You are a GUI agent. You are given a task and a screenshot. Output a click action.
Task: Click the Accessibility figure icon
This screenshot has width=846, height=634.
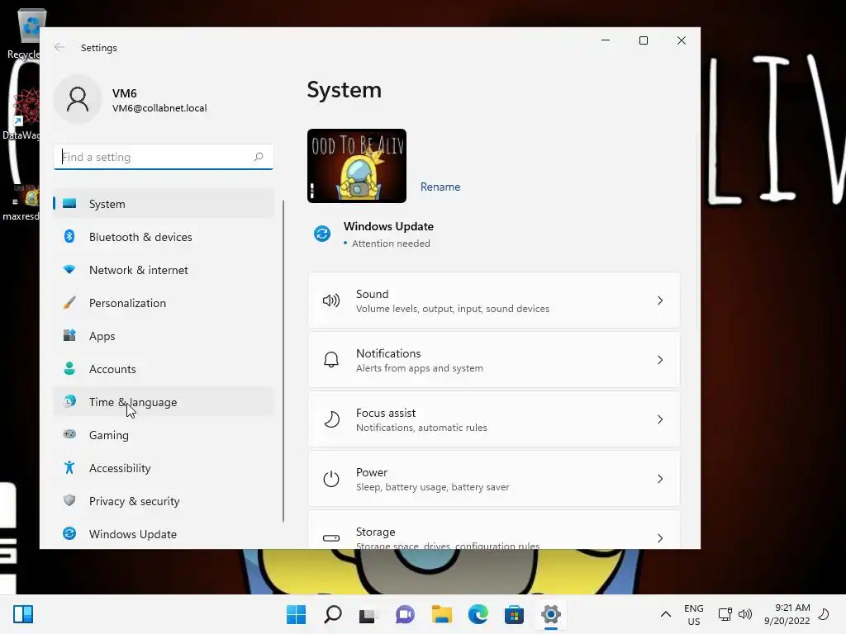pyautogui.click(x=69, y=467)
